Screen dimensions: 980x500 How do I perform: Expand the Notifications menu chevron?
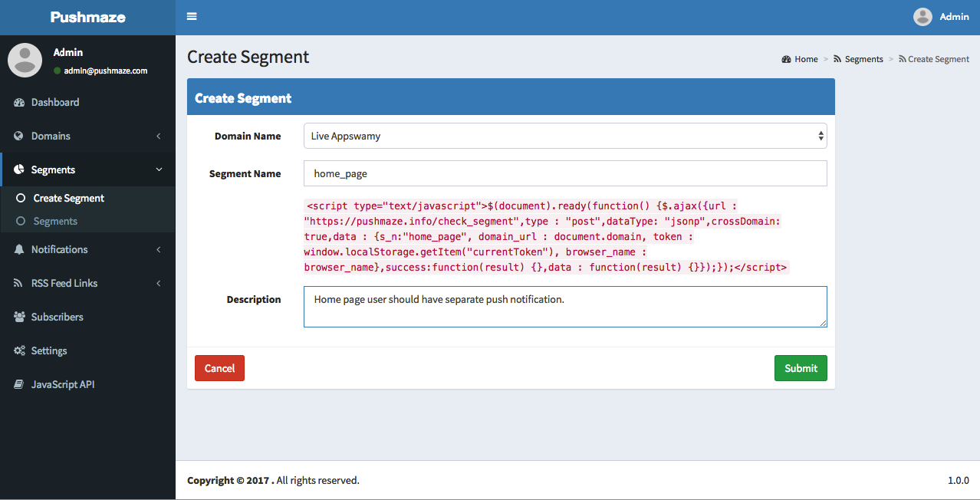pos(159,250)
